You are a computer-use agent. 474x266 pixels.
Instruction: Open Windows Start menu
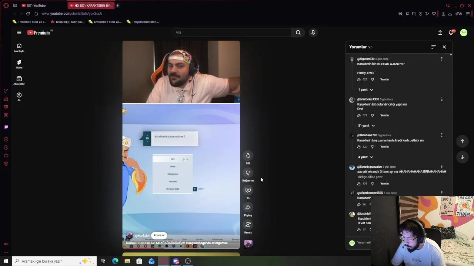click(x=6, y=261)
